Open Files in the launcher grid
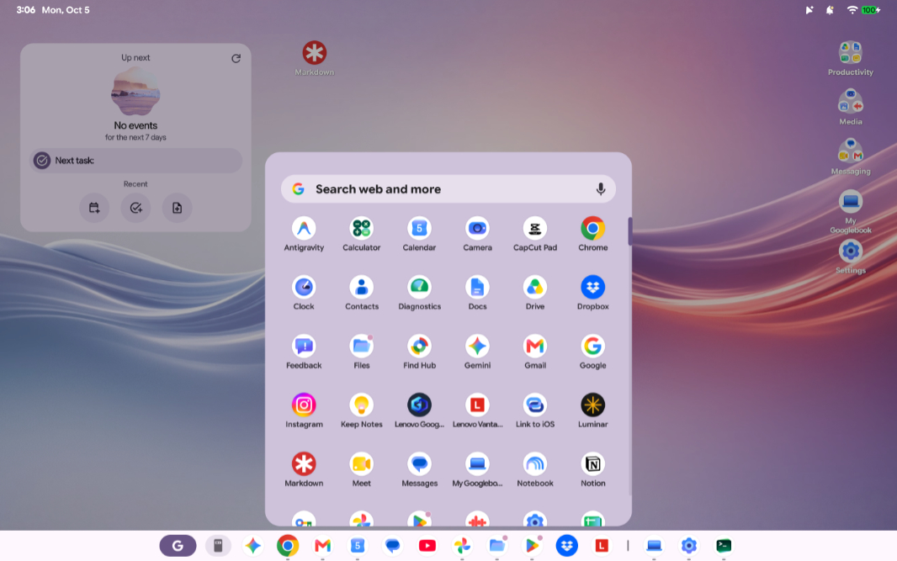 tap(362, 346)
